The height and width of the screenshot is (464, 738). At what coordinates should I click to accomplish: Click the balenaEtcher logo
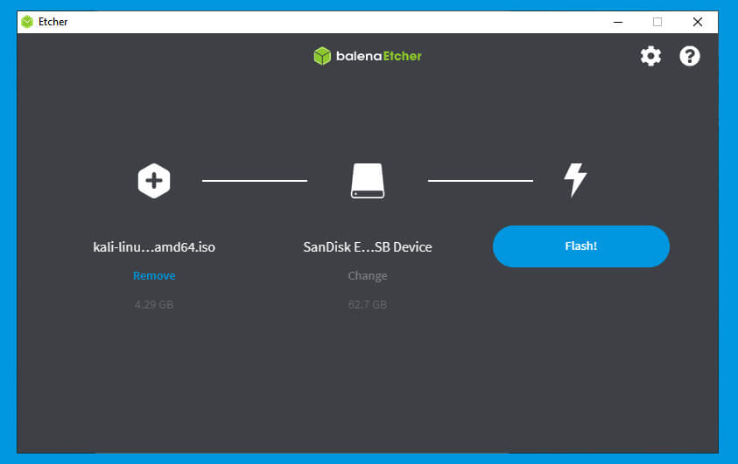pyautogui.click(x=368, y=56)
